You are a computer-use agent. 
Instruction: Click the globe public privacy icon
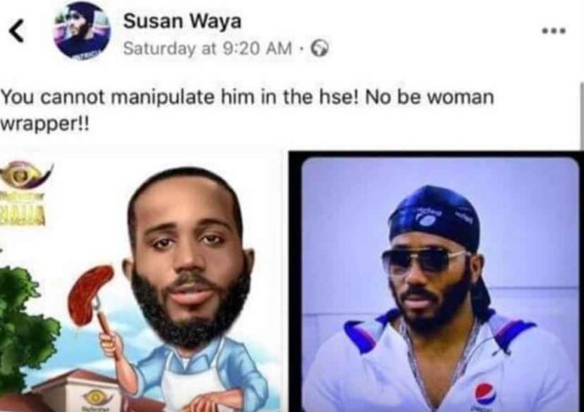[x=320, y=48]
